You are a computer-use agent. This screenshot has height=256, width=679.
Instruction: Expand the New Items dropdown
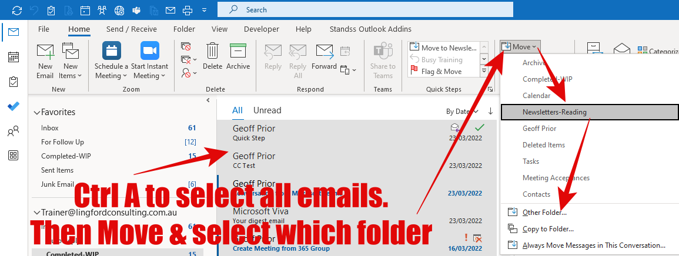click(71, 76)
